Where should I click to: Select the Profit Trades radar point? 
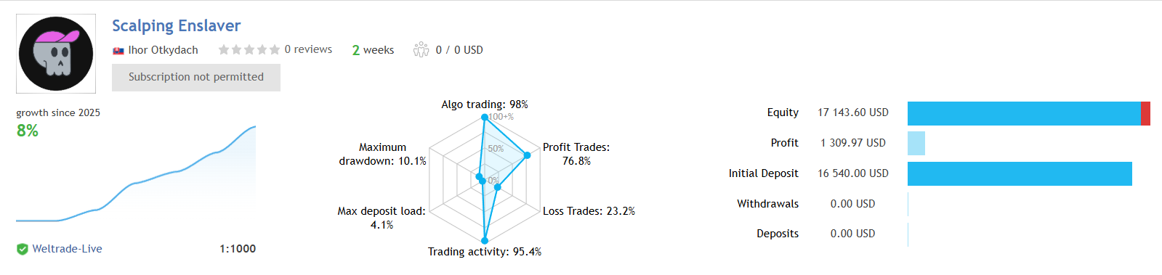pos(528,155)
